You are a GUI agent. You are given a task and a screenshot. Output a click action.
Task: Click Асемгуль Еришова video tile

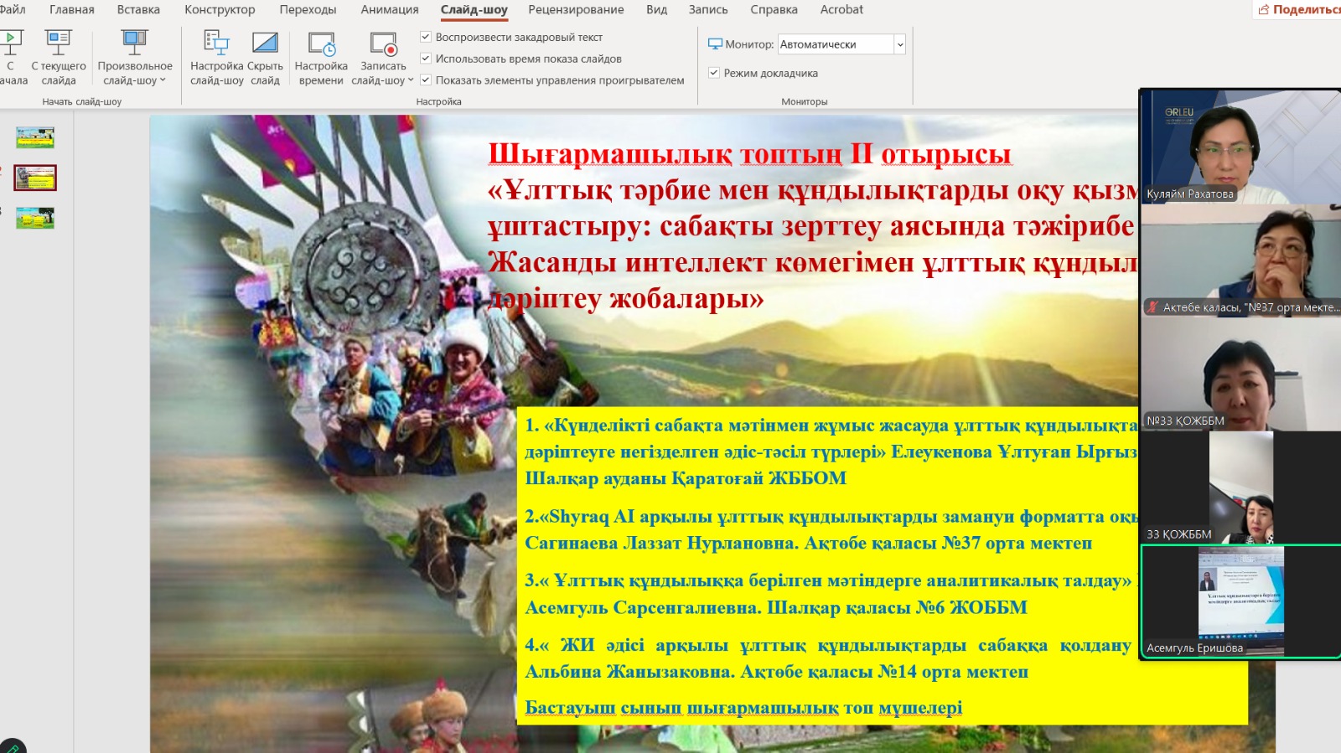click(1240, 601)
